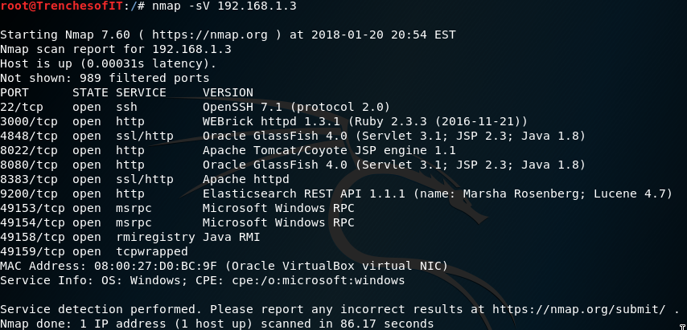Screen dimensions: 687x330
Task: Click the cpe:/o:microsoft:windows CPE string
Action: 319,280
